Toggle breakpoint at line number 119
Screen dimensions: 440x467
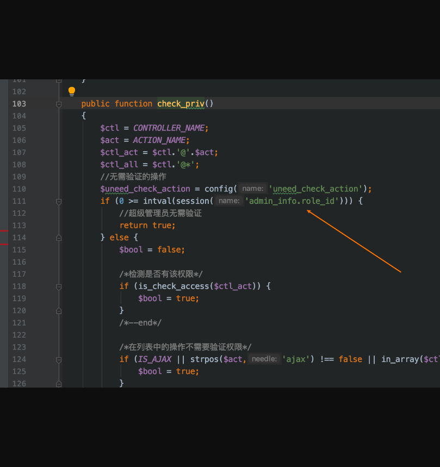[18, 298]
